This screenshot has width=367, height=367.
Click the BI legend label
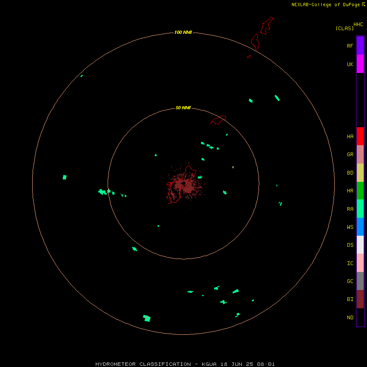pyautogui.click(x=350, y=299)
